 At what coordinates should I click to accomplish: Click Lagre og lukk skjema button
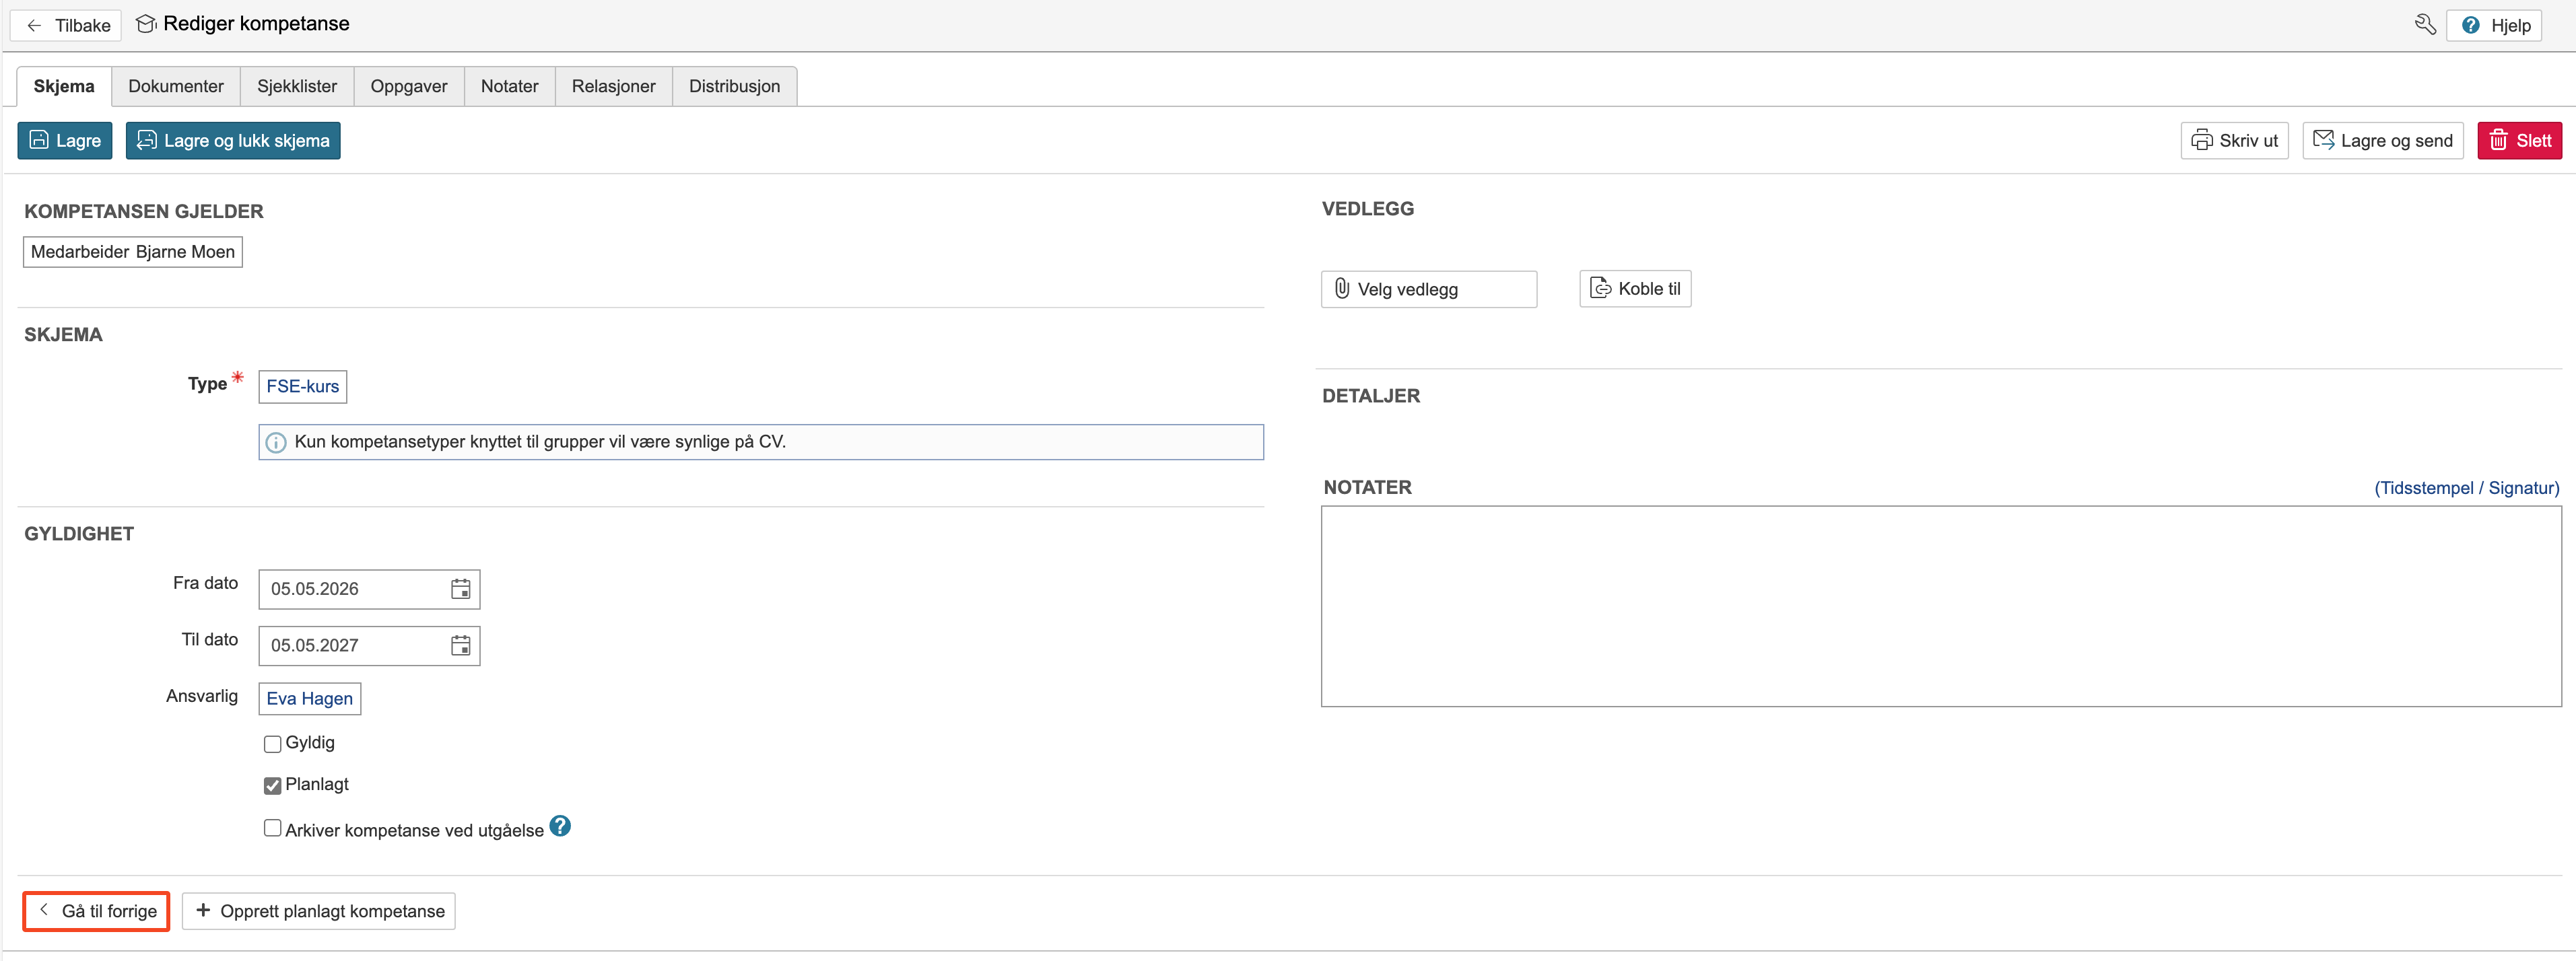point(233,141)
